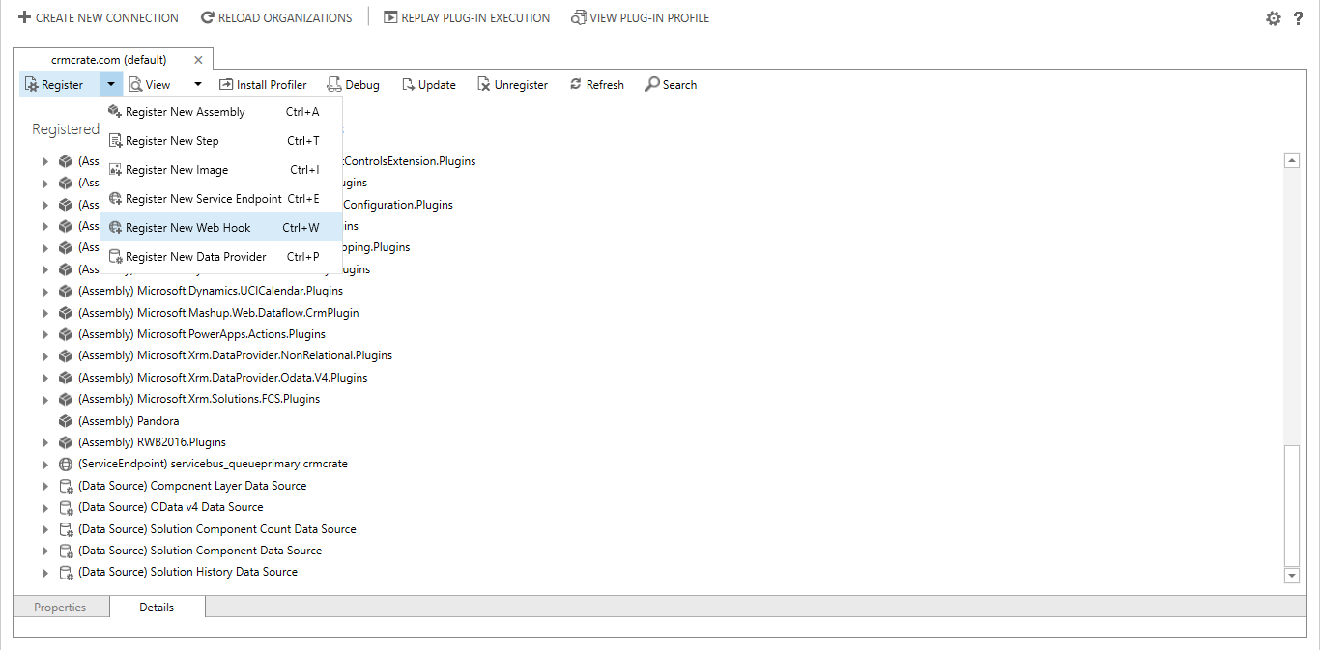
Task: Click the Search toolbar icon
Action: click(x=652, y=84)
